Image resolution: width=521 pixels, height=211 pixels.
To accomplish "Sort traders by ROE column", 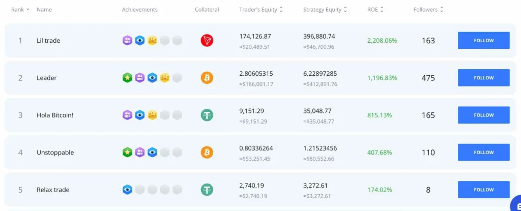I will coord(375,10).
